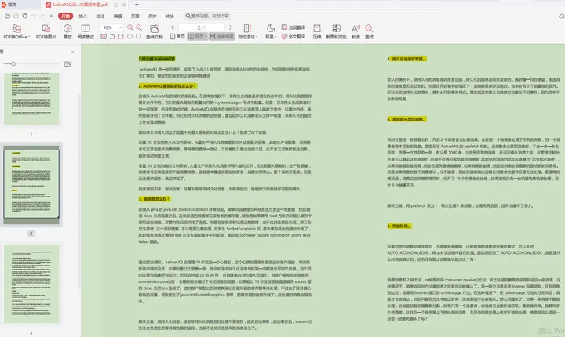This screenshot has width=565, height=337.
Task: Select page 1 thumbnail
Action: tap(31, 99)
